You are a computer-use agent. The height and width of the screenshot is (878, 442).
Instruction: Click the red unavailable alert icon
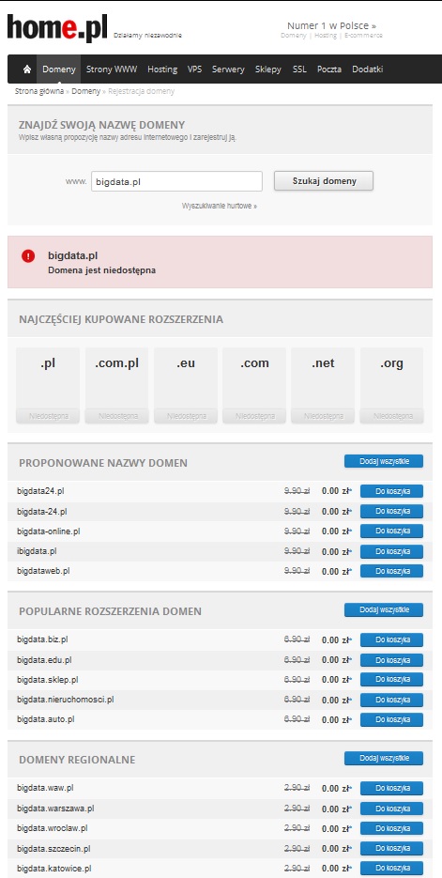point(28,256)
